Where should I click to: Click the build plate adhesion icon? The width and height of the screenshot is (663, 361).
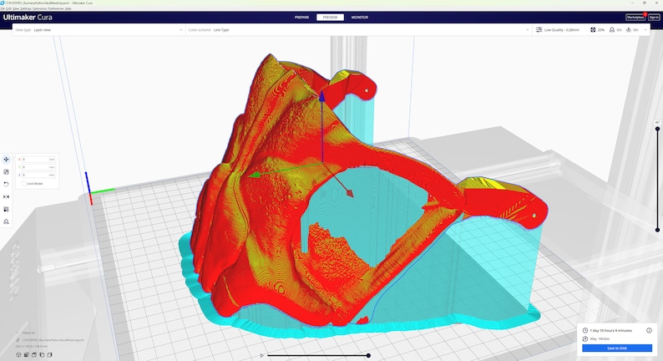pos(628,29)
